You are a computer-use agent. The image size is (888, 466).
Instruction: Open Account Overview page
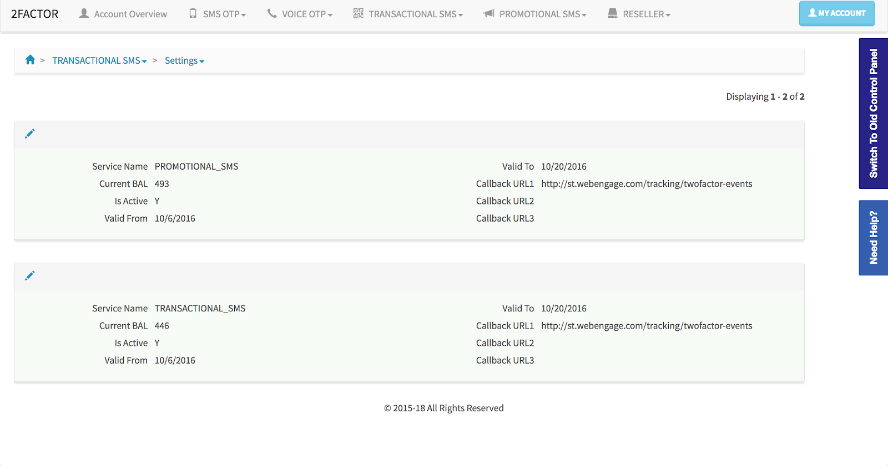click(123, 14)
